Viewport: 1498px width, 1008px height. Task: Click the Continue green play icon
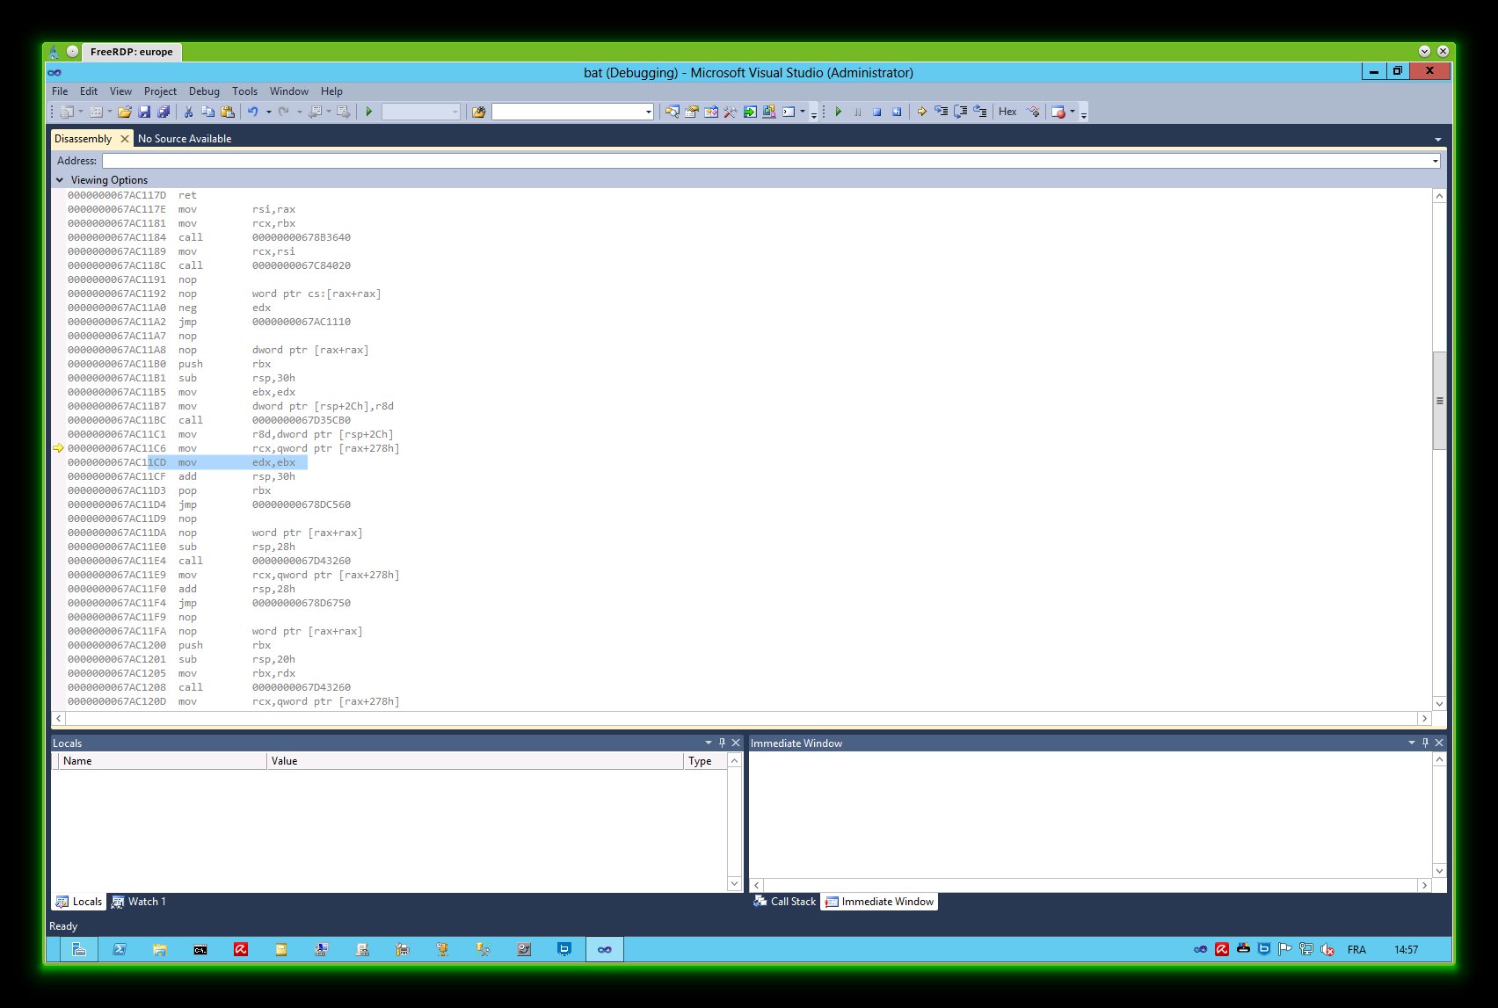click(839, 112)
